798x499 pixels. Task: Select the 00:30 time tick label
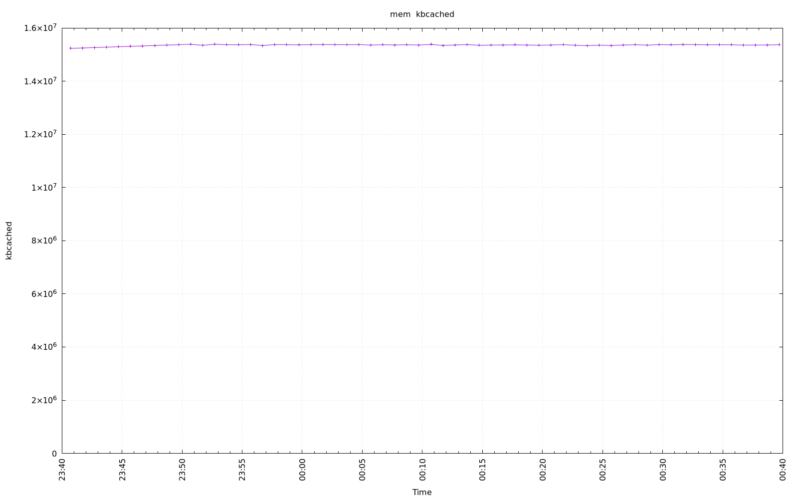[663, 470]
